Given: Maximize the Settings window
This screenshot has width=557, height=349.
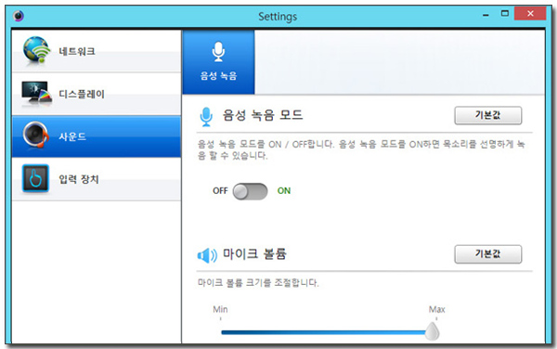Looking at the screenshot, I should (x=504, y=14).
